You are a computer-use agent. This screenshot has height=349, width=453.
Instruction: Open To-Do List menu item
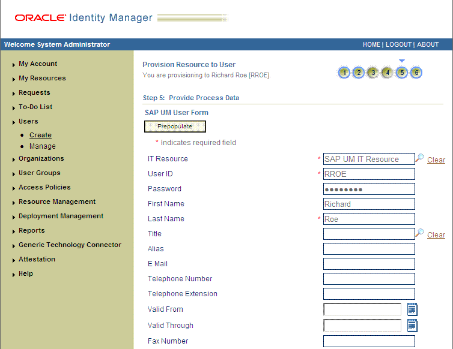pyautogui.click(x=35, y=107)
